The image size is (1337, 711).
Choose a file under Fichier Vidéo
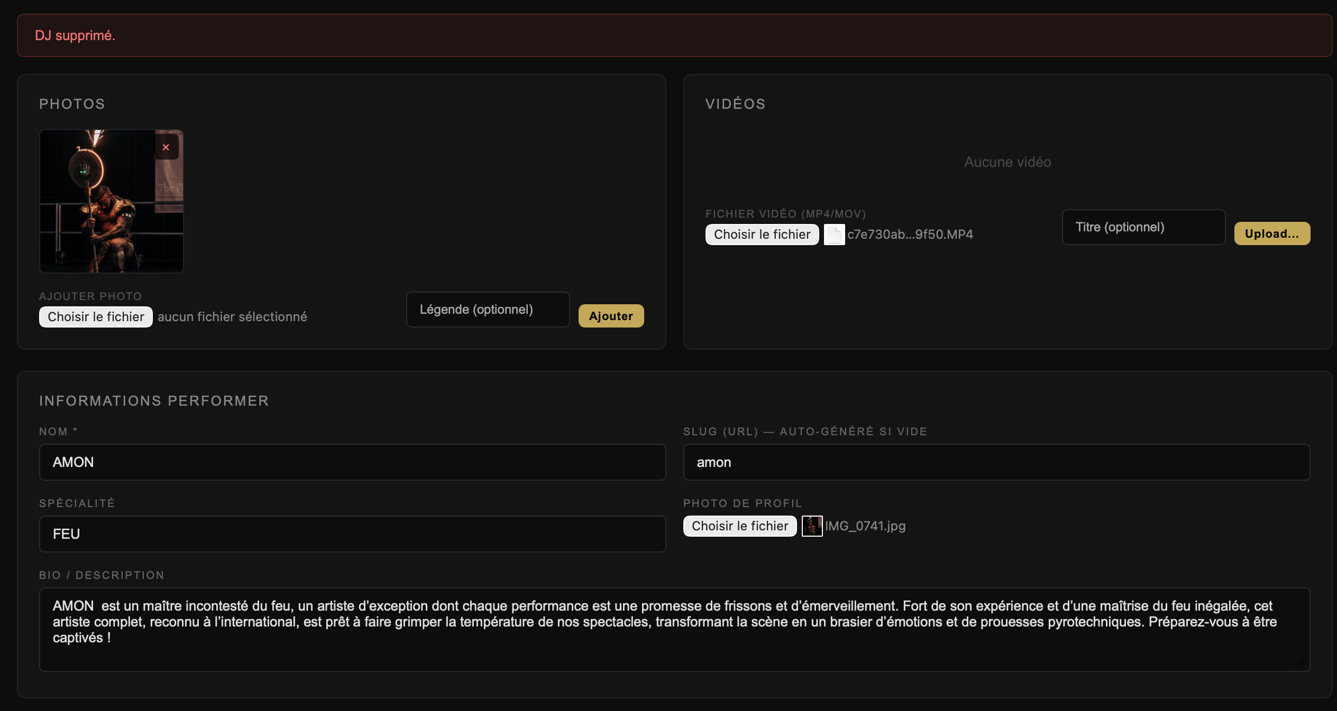tap(762, 235)
